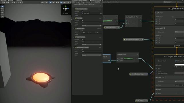Toggle scene lighting lightbulb icon

tap(50, 2)
